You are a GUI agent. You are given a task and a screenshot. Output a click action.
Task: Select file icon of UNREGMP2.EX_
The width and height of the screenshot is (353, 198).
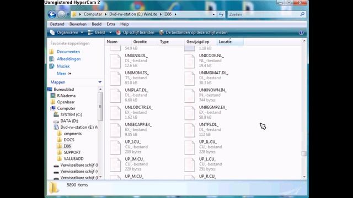click(189, 113)
